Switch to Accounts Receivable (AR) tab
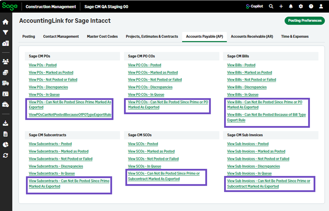This screenshot has height=211, width=329. coord(252,36)
